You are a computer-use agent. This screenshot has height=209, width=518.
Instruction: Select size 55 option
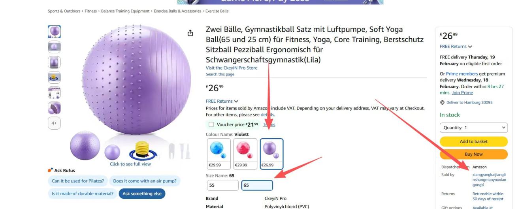pos(223,185)
